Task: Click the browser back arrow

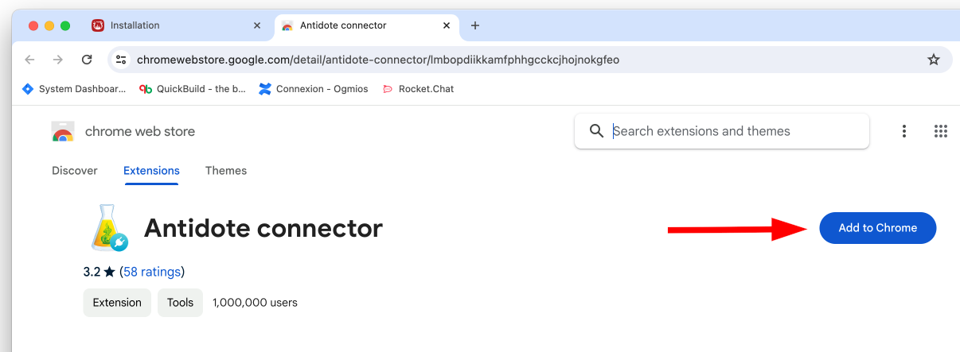Action: (x=29, y=60)
